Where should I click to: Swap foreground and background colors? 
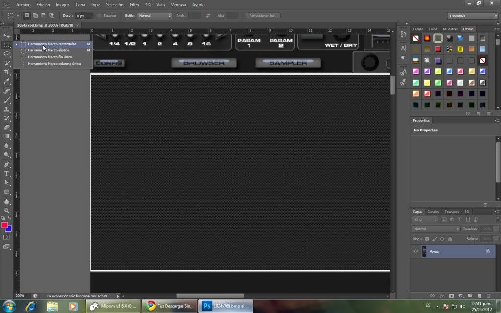[x=10, y=218]
